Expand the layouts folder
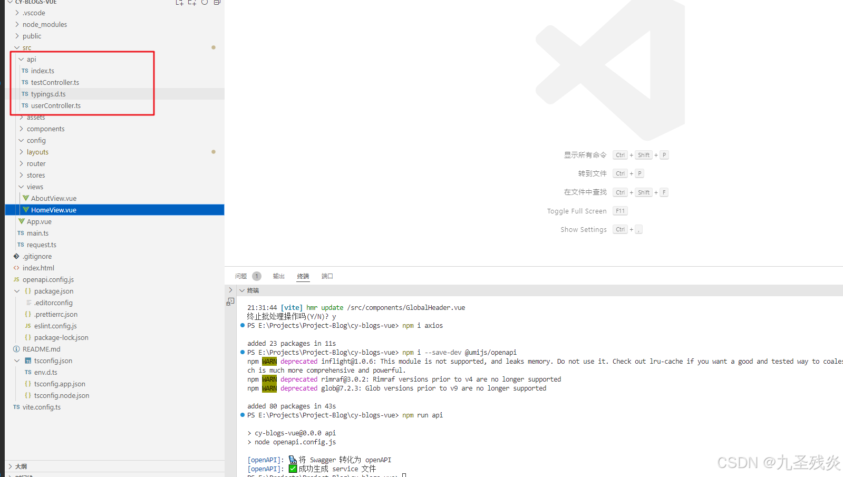Screen dimensions: 843x477 (x=21, y=152)
